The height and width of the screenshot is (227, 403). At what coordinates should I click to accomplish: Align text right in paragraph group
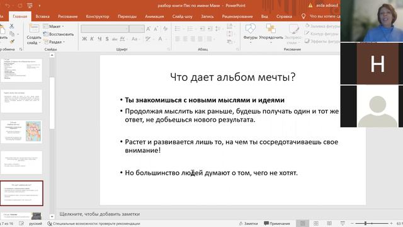pyautogui.click(x=193, y=39)
